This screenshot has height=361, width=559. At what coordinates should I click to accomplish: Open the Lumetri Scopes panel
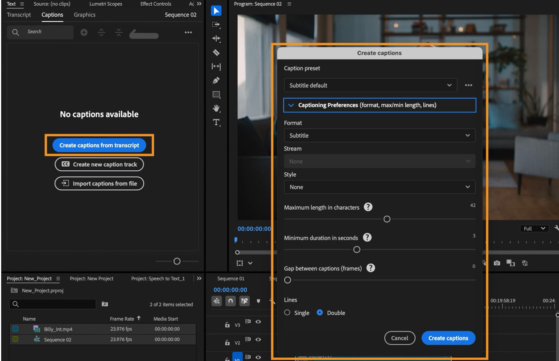click(105, 4)
